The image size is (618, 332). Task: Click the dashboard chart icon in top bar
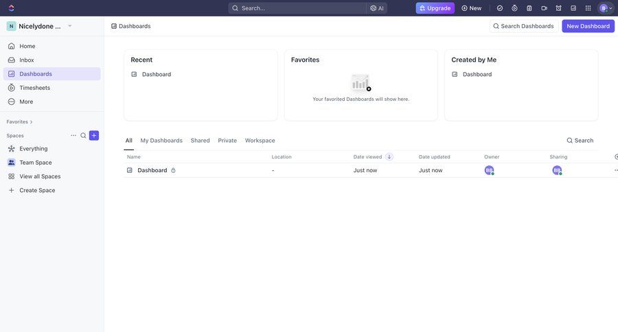573,8
